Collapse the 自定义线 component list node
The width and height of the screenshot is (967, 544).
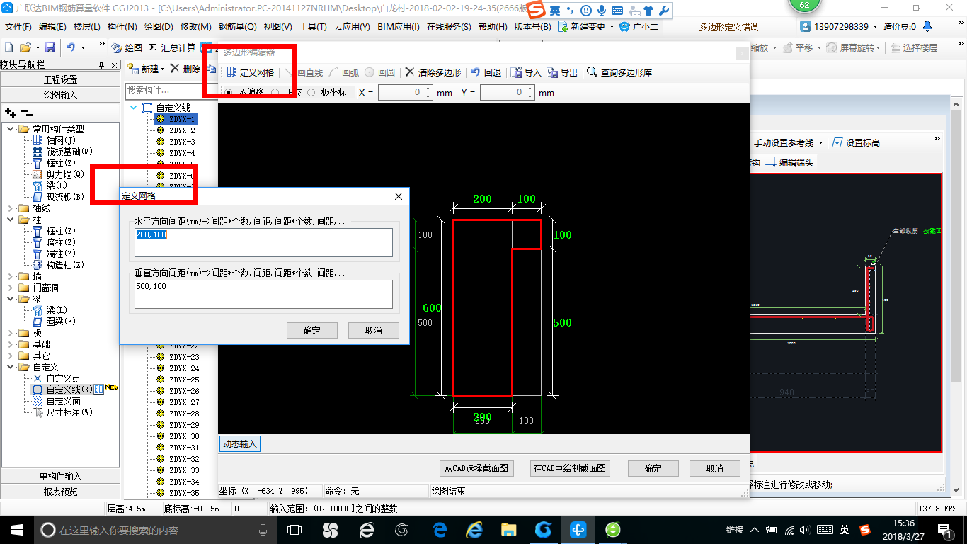coord(133,108)
